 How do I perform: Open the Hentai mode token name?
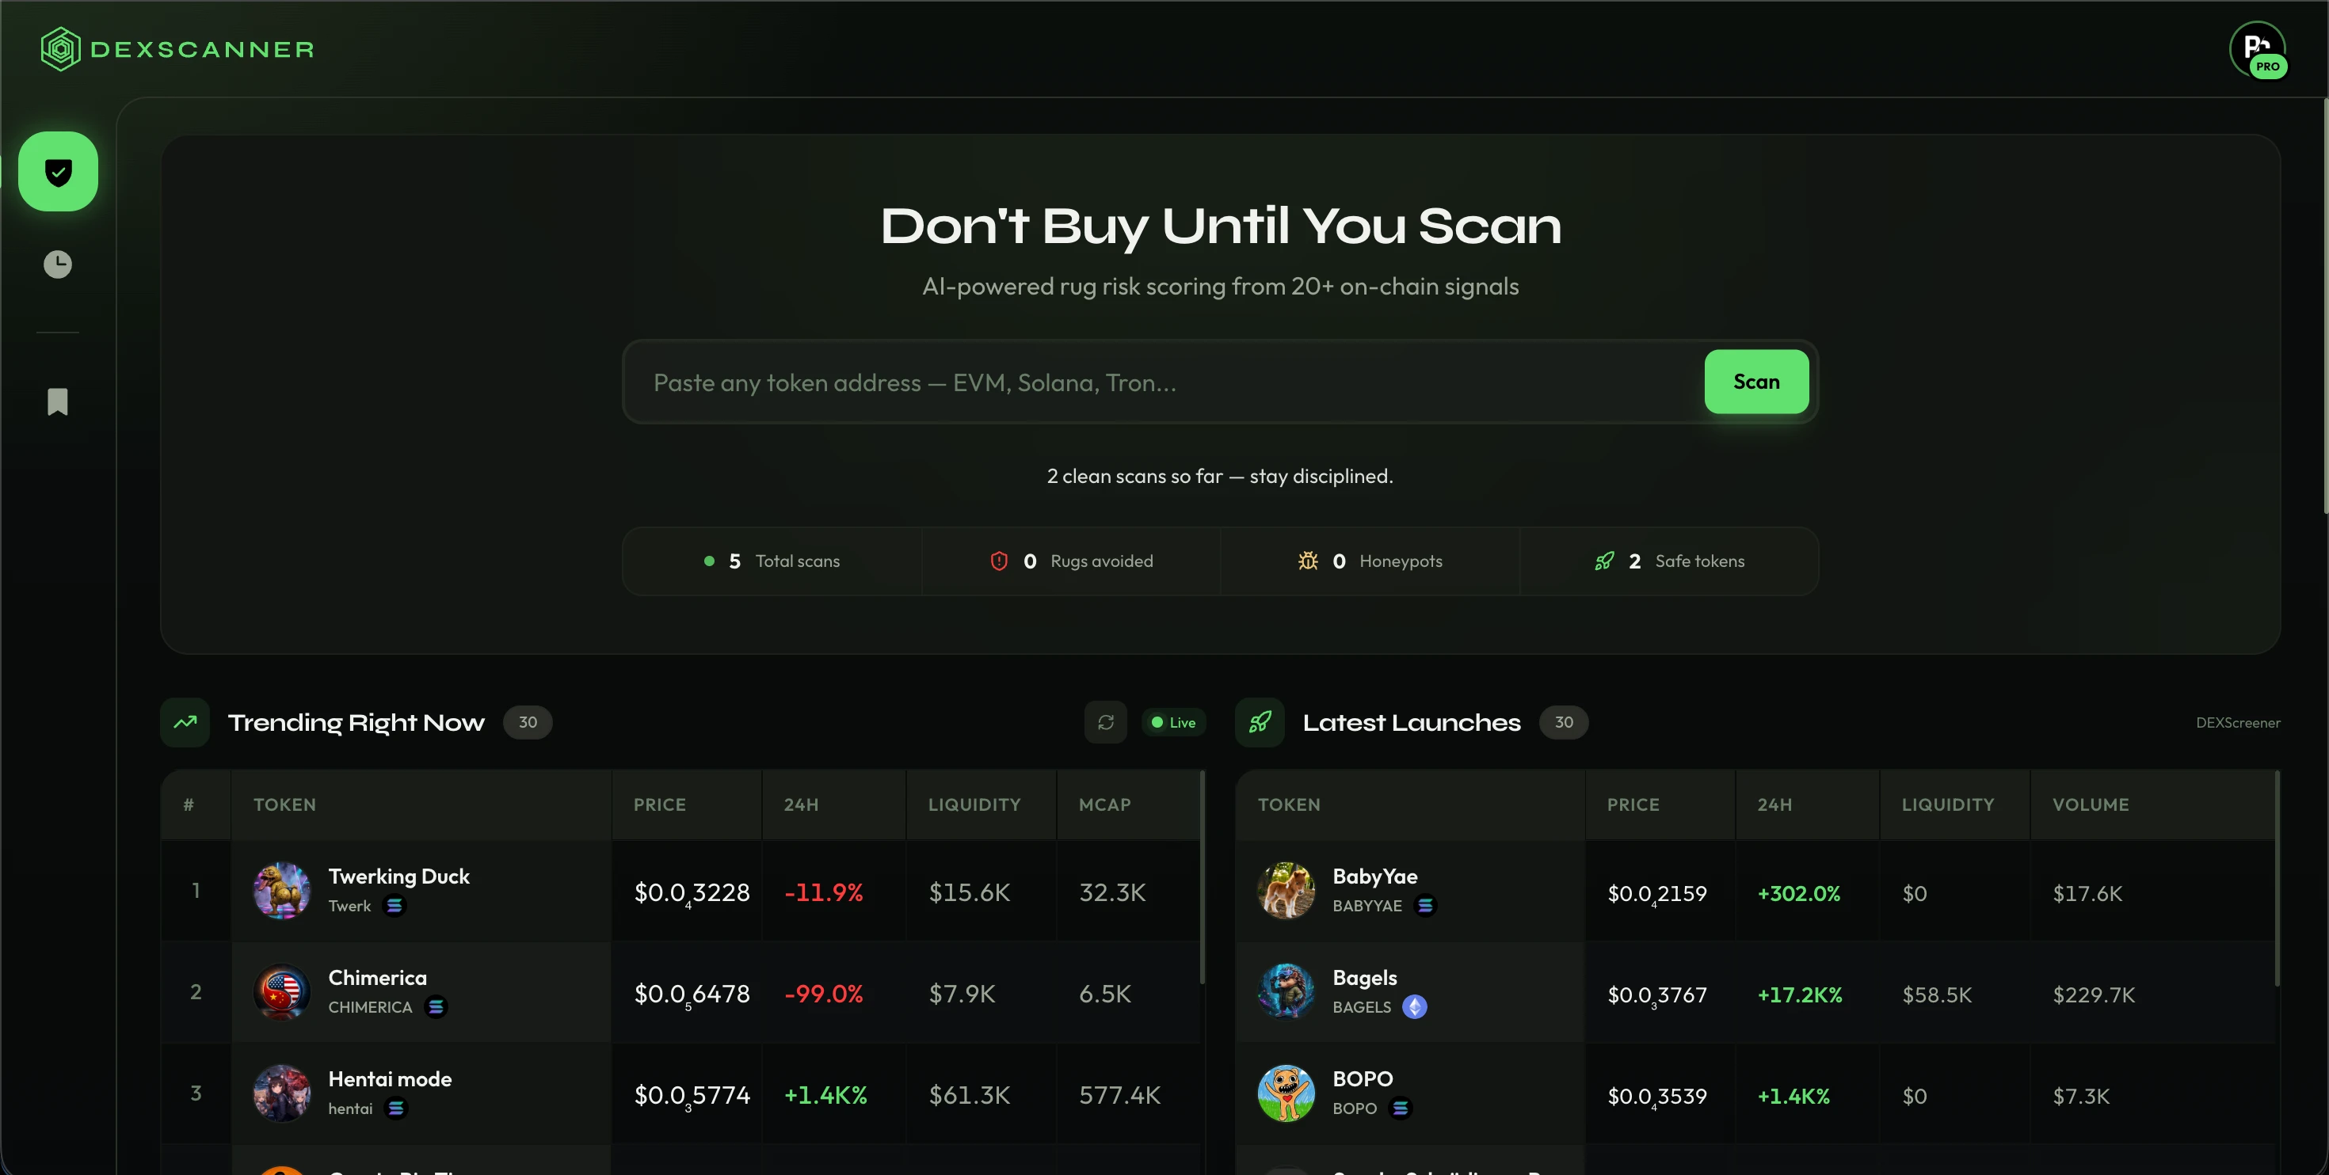click(x=390, y=1078)
